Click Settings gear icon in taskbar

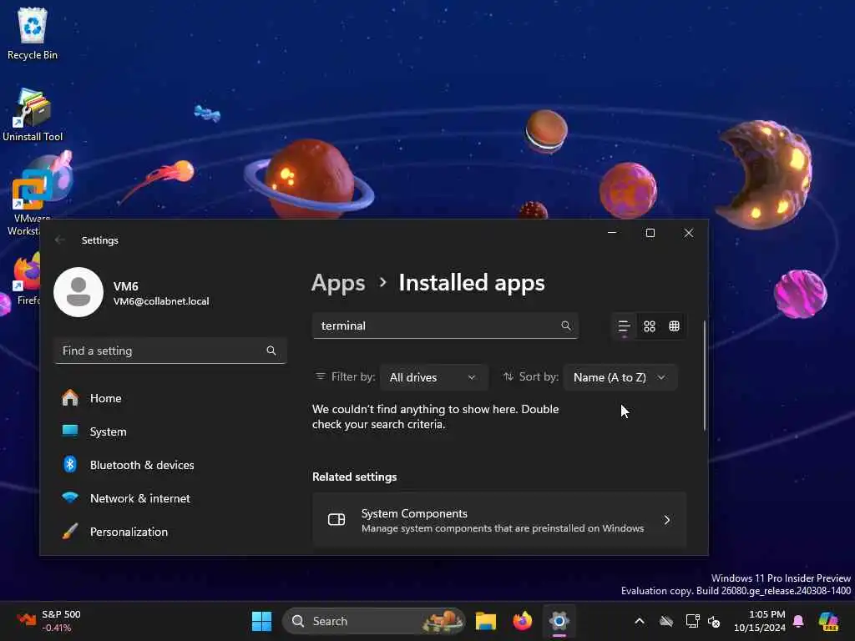[x=559, y=621]
